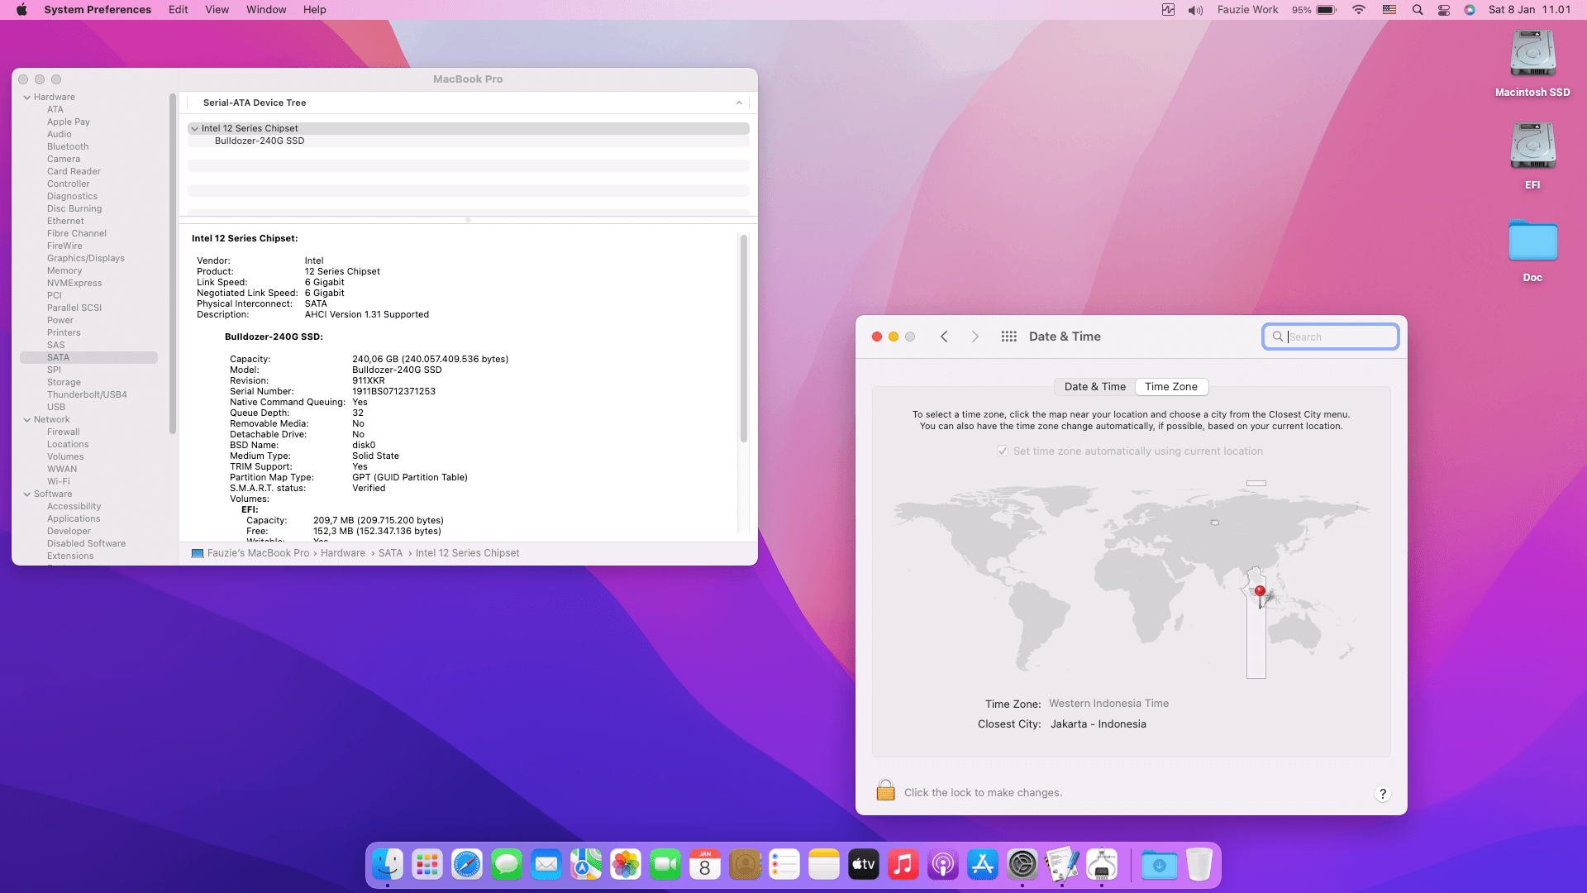Click the scrollbar of the SATA details pane
This screenshot has width=1587, height=893.
pyautogui.click(x=744, y=339)
